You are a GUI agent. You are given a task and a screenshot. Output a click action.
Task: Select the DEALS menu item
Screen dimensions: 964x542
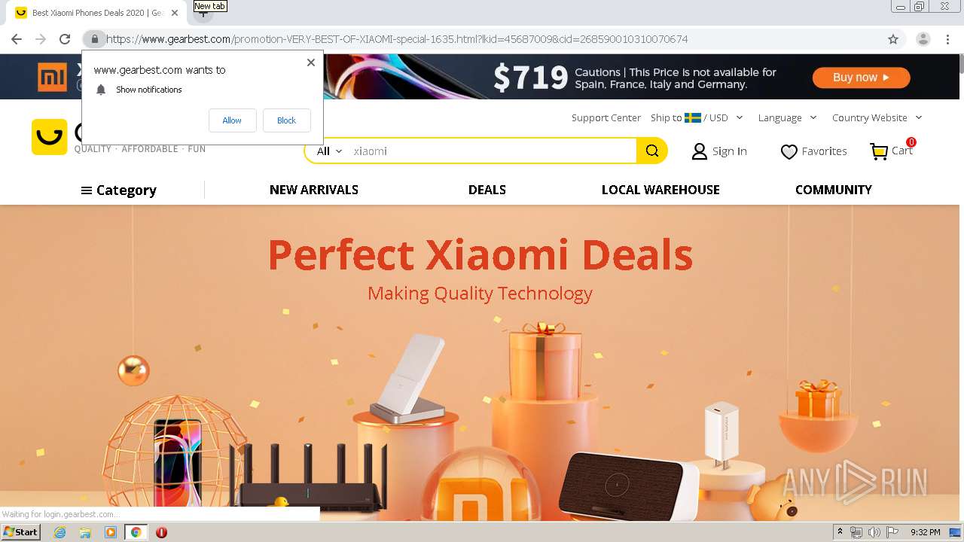487,190
